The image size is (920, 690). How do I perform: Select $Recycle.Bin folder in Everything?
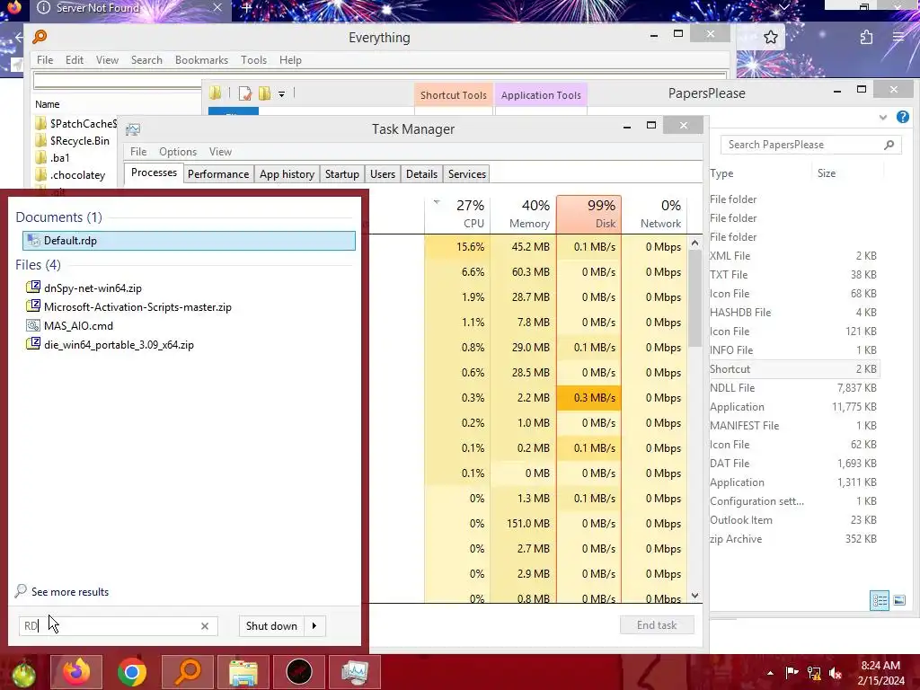(74, 141)
